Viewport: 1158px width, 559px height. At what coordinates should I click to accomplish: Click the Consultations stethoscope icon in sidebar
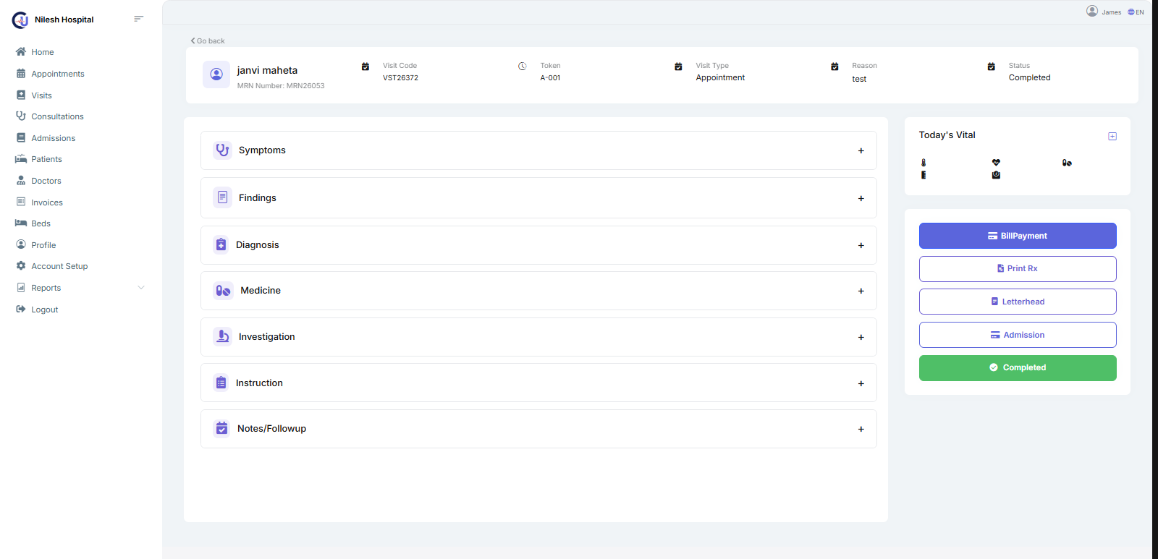click(x=21, y=116)
